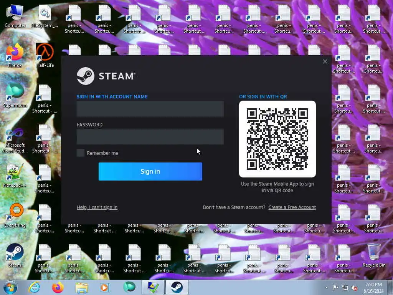Image resolution: width=393 pixels, height=295 pixels.
Task: Select the FileSystem desktop icon
Action: [45, 16]
